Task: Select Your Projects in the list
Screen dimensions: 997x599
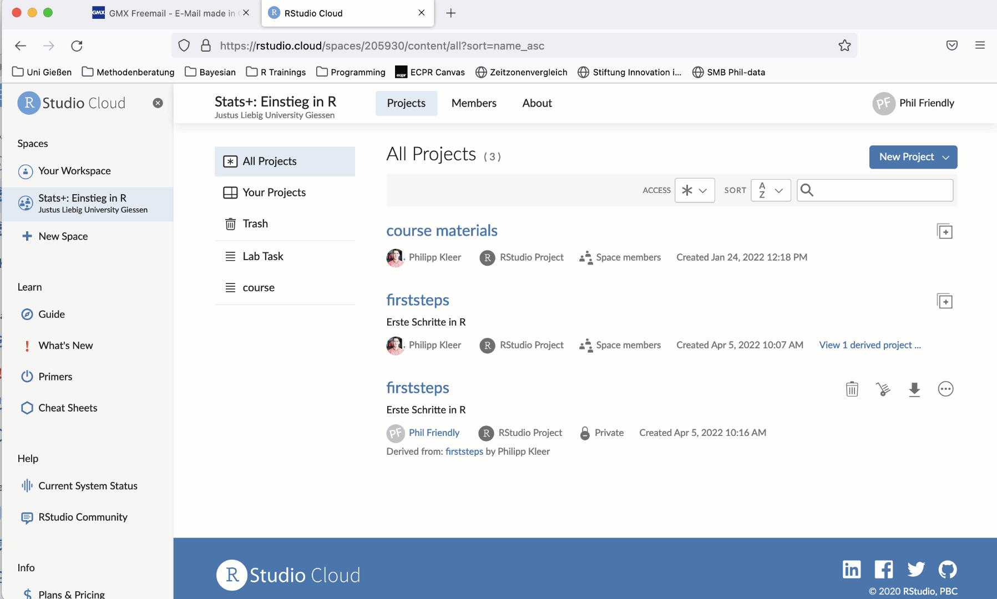Action: (x=285, y=192)
